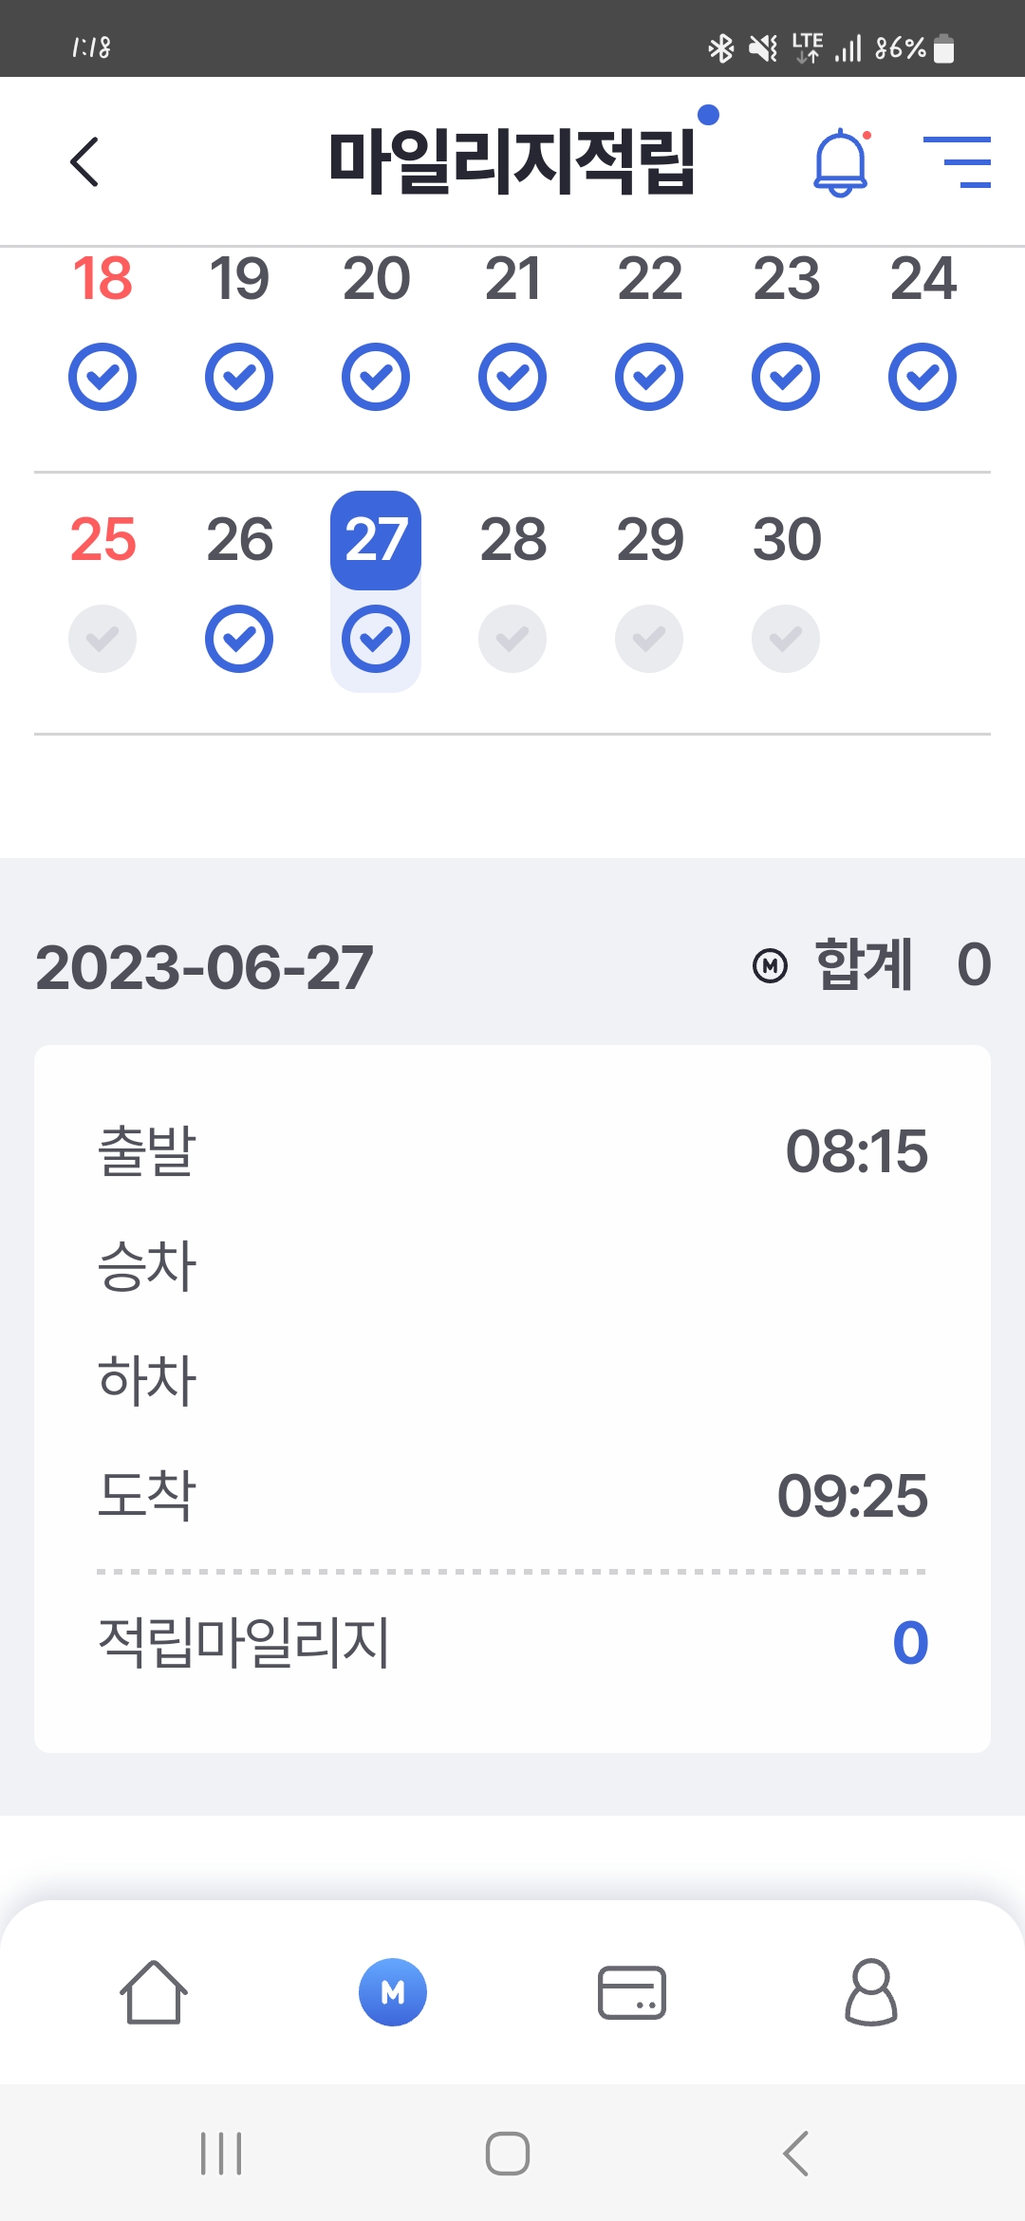Select date 26 in the calendar
This screenshot has width=1025, height=2221.
tap(239, 539)
